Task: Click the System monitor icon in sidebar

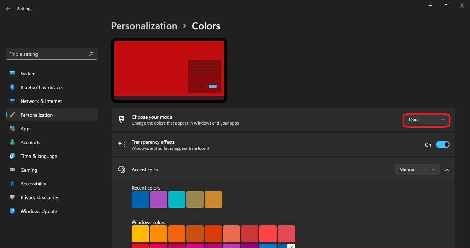Action: coord(12,74)
